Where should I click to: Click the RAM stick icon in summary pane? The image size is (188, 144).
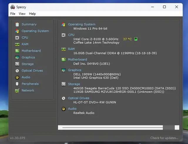(63, 49)
